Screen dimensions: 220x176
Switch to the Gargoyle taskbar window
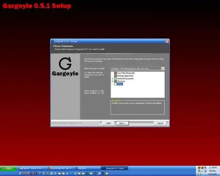(x=87, y=168)
